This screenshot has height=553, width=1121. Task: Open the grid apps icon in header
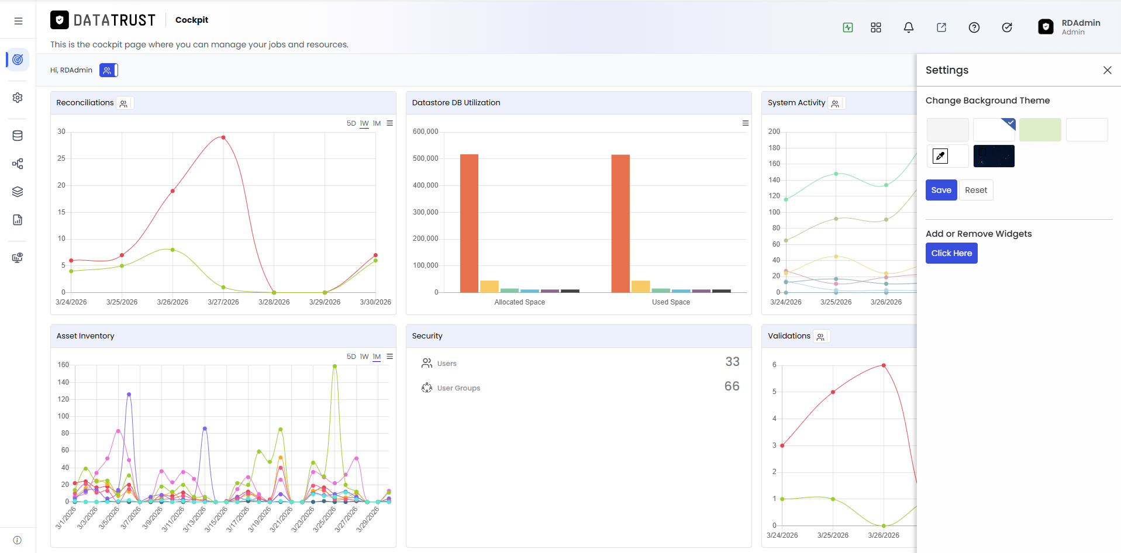tap(875, 27)
